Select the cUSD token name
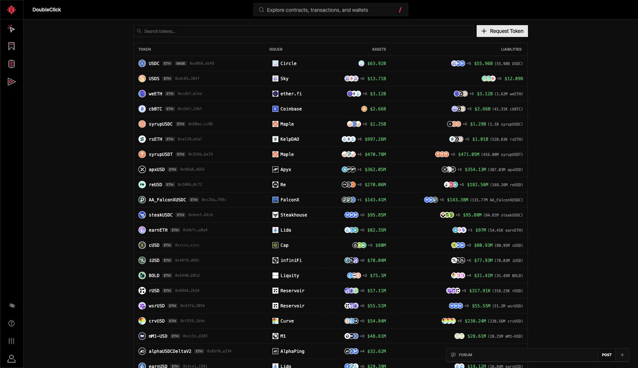 tap(154, 245)
